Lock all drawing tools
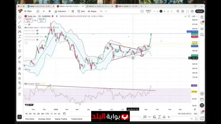Screen dimensions: 221x124 [x=20, y=78]
